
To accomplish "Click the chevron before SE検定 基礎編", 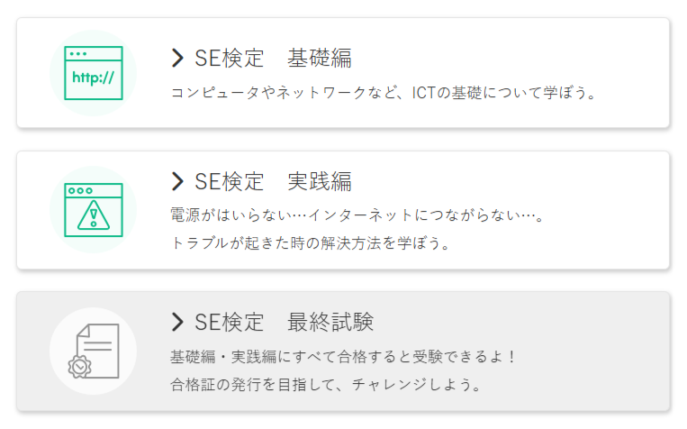I will point(177,58).
